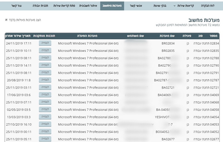Click לצפייה button for system 02834
This screenshot has height=142, width=223.
(45, 43)
